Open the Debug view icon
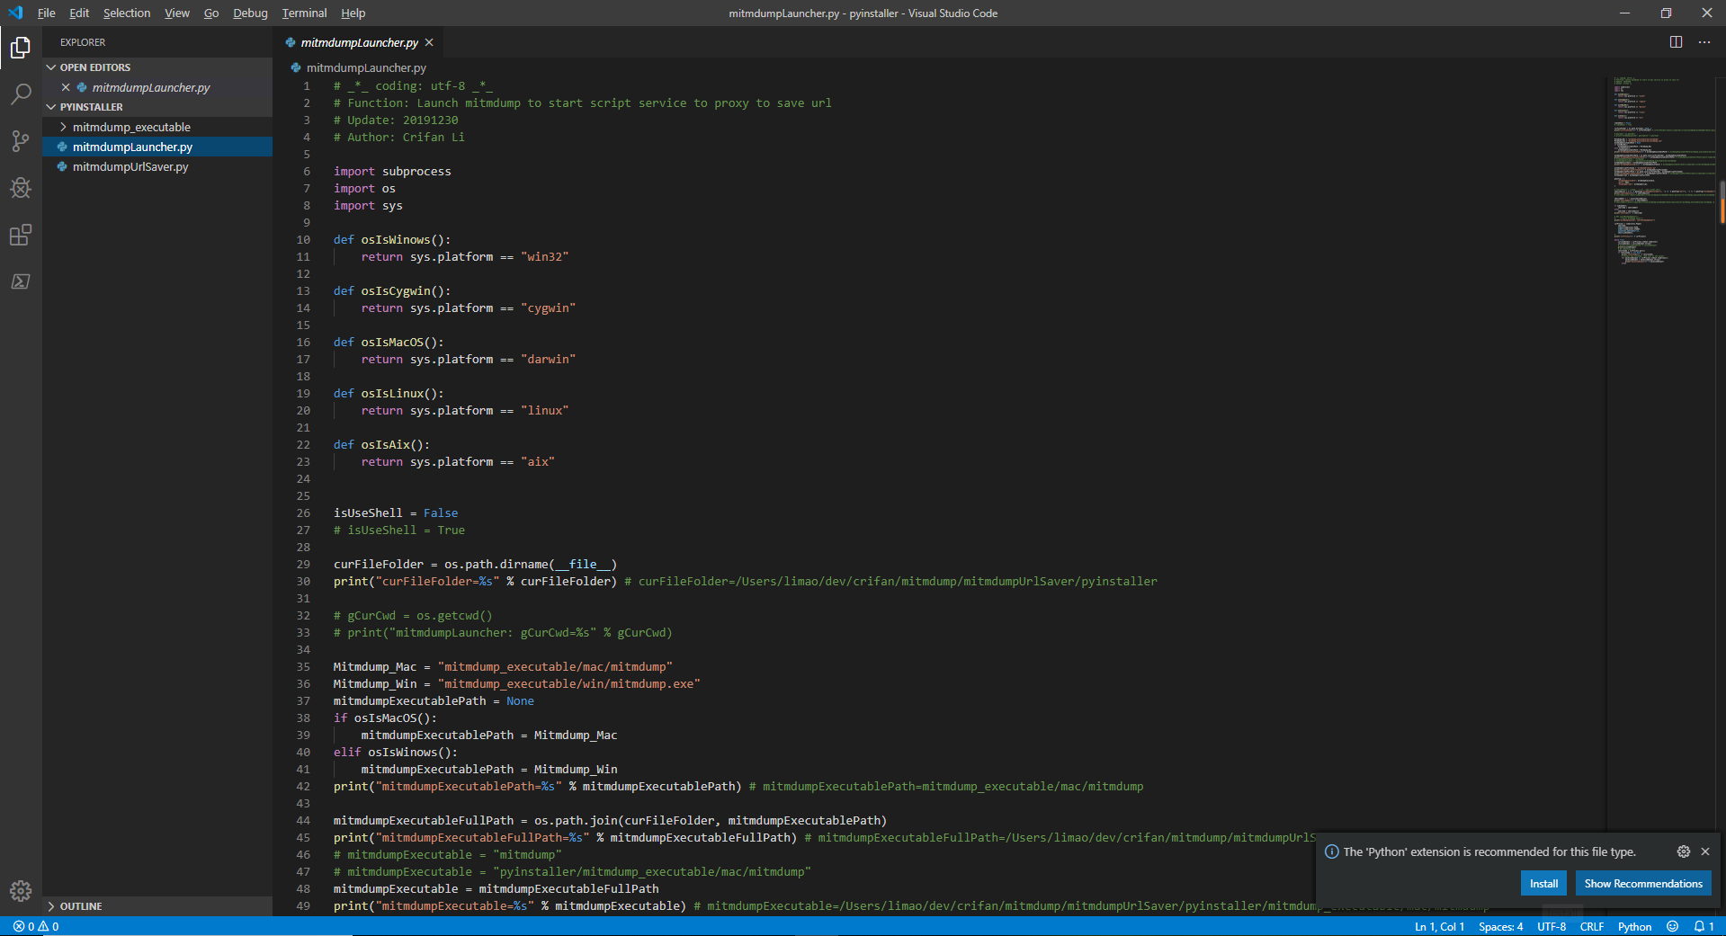 20,188
